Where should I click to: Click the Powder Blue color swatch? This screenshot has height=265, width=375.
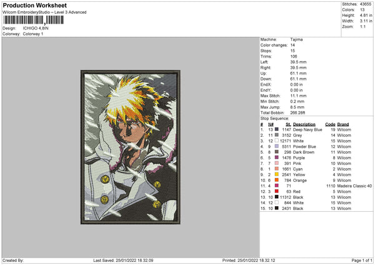[277, 146]
